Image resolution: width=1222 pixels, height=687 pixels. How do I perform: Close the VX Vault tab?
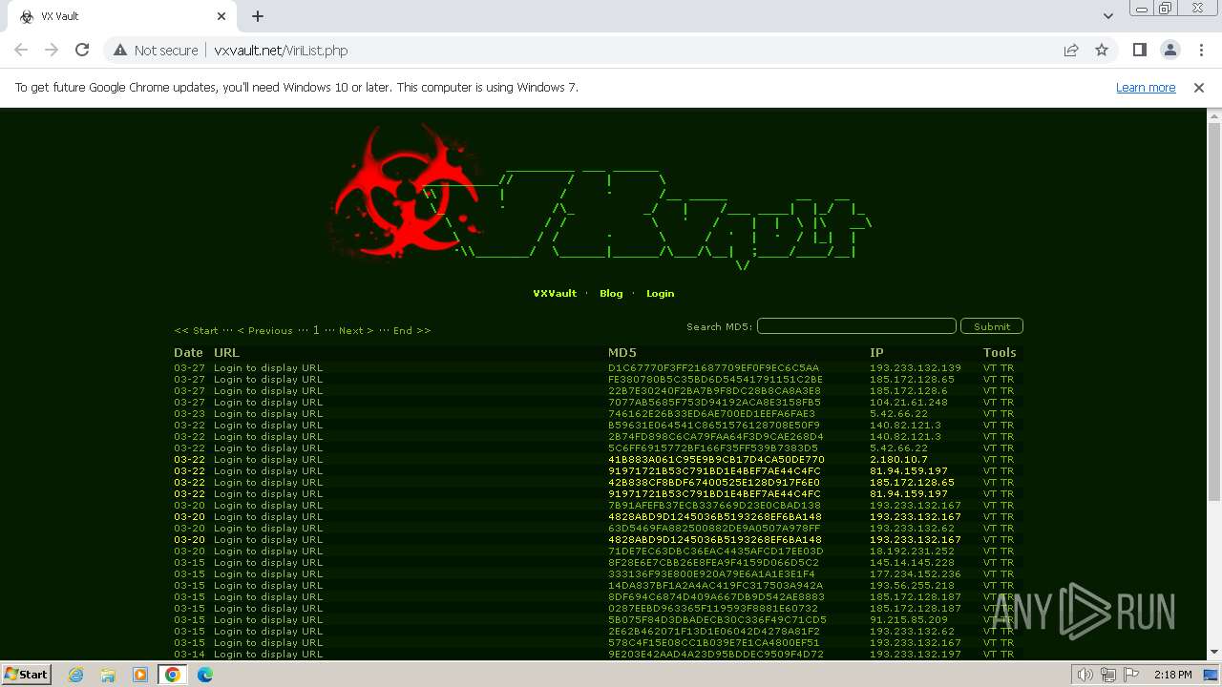coord(221,16)
